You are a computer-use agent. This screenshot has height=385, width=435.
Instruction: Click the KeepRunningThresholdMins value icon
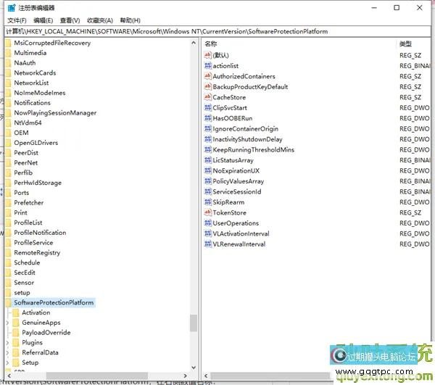tap(208, 149)
